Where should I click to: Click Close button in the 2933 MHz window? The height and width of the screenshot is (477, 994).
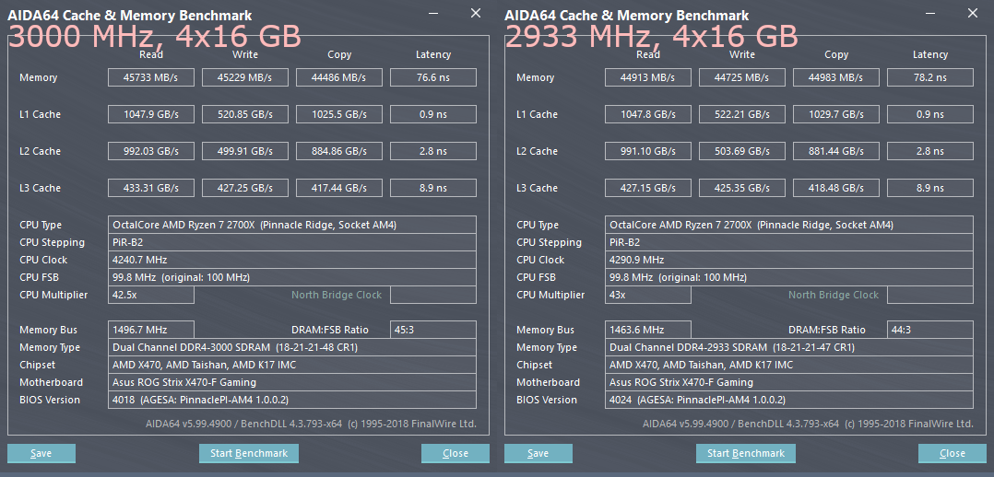coord(953,453)
